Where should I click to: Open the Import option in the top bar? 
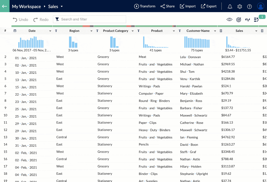pyautogui.click(x=187, y=6)
